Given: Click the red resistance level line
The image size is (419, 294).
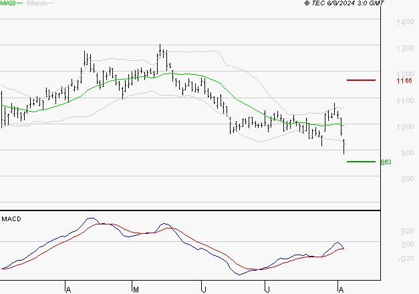Looking at the screenshot, I should coord(361,80).
